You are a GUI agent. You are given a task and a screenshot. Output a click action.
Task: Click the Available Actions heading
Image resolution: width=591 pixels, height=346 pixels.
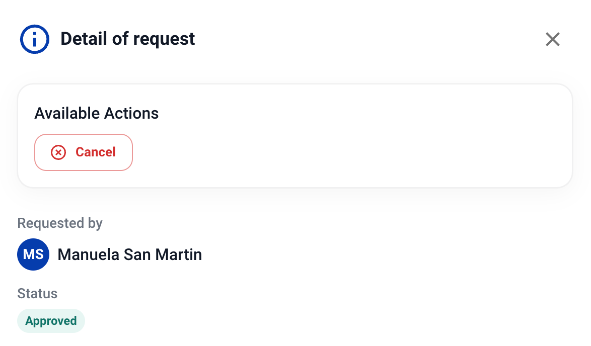97,113
